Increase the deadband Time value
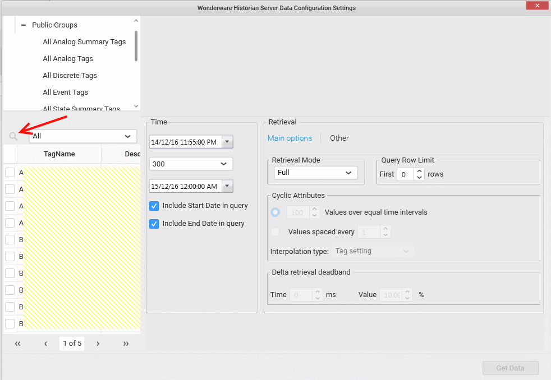 pyautogui.click(x=318, y=291)
